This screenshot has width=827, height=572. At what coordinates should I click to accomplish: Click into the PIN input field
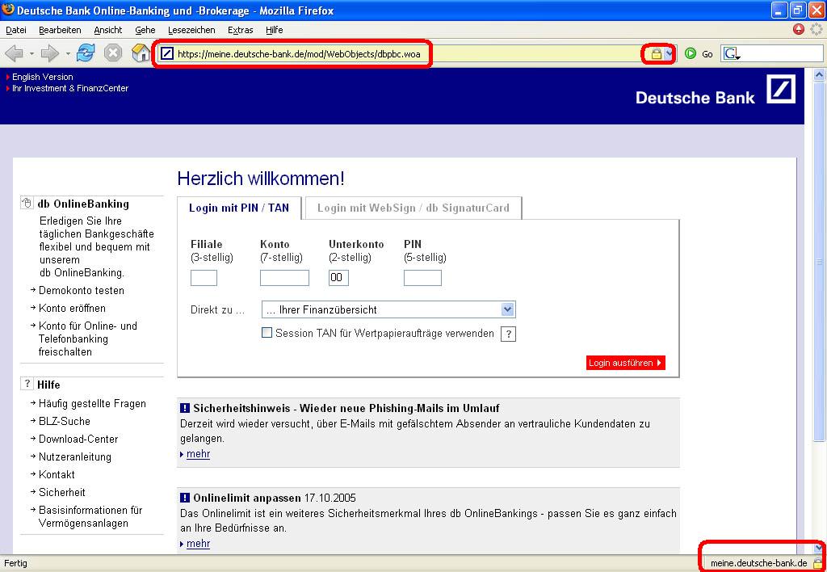pos(422,278)
